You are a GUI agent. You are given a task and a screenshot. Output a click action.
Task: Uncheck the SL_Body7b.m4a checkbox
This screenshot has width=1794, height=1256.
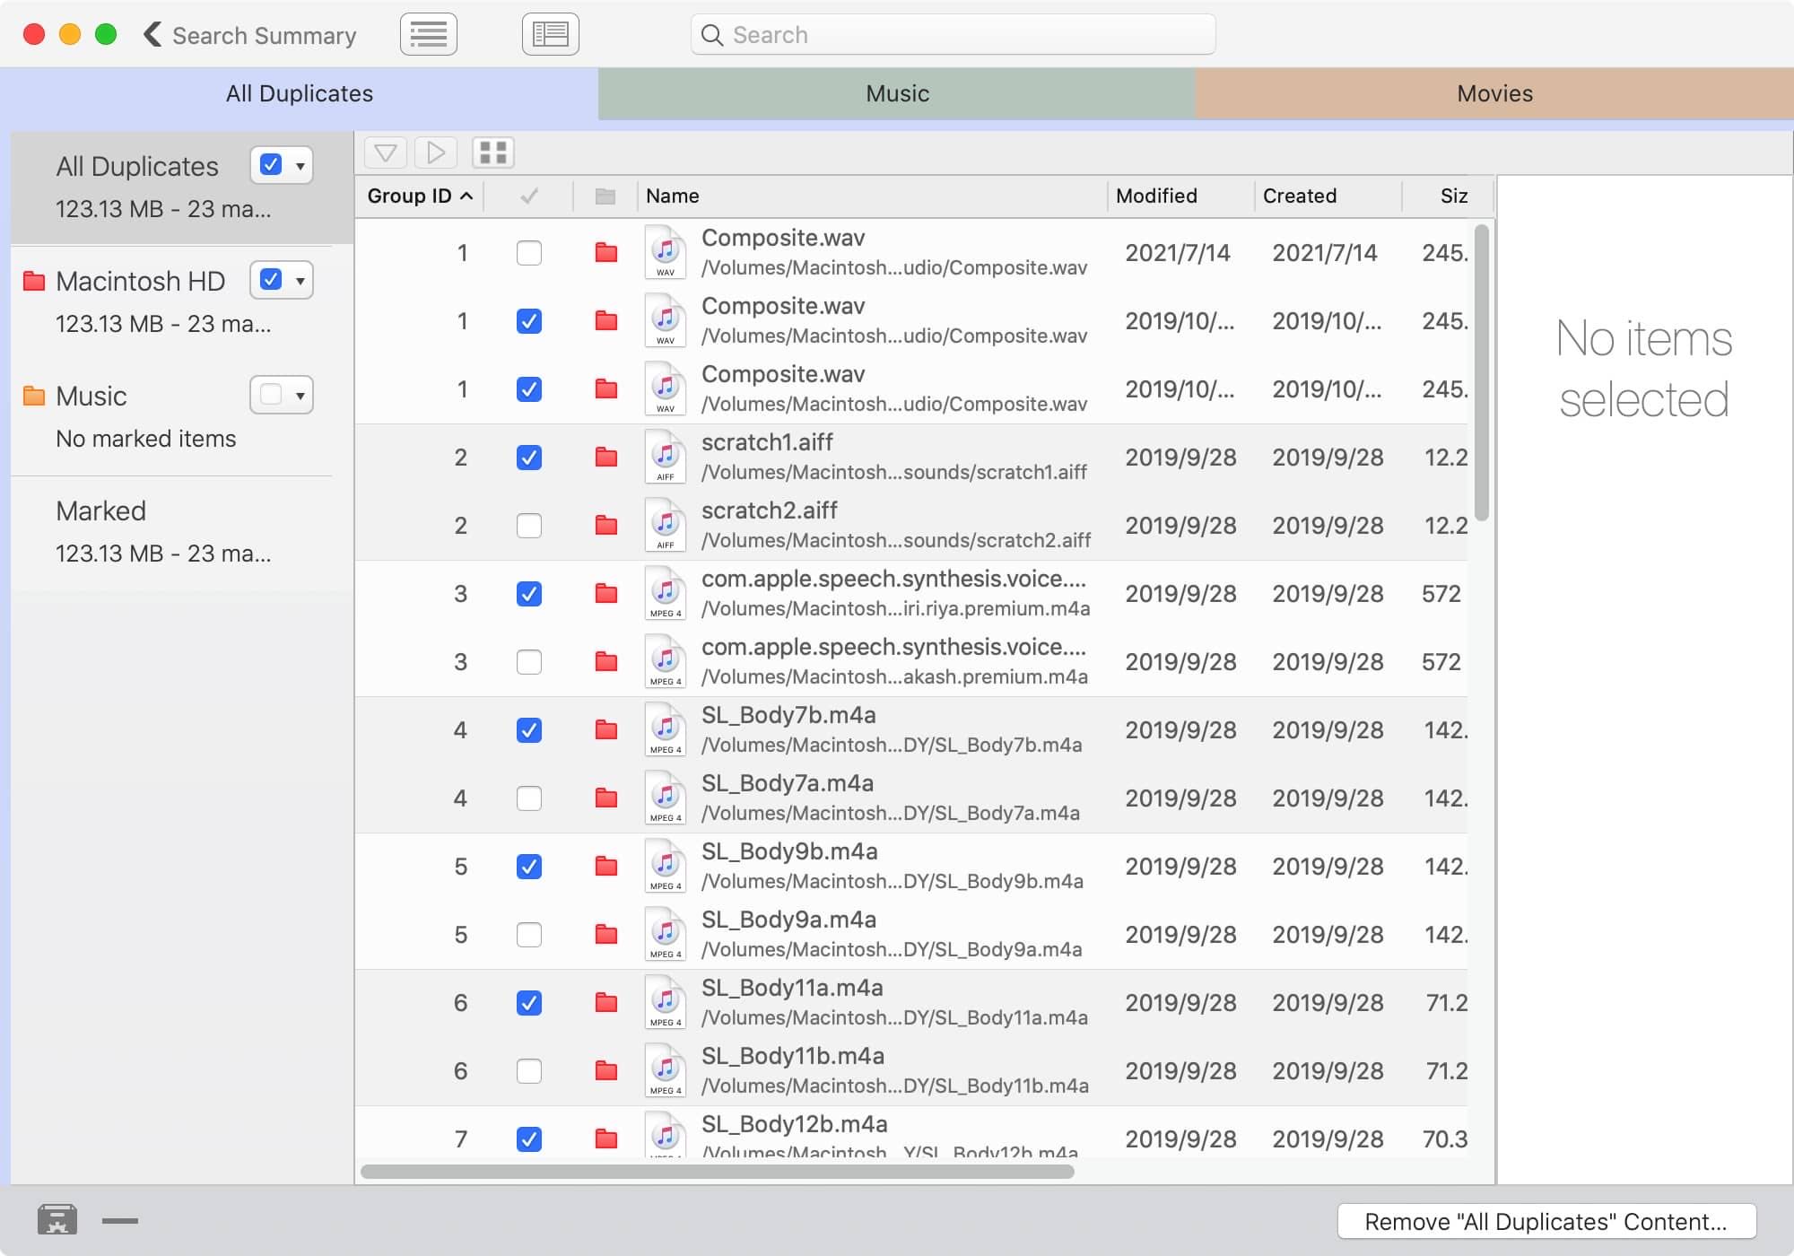(x=529, y=730)
